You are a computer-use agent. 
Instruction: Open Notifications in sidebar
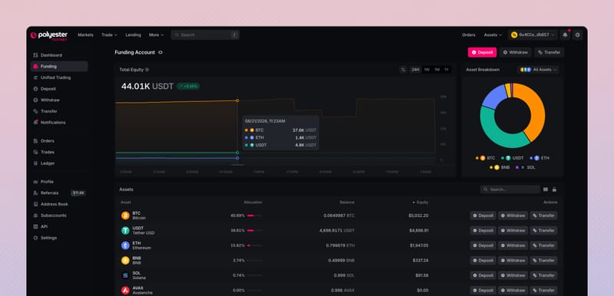pyautogui.click(x=59, y=123)
